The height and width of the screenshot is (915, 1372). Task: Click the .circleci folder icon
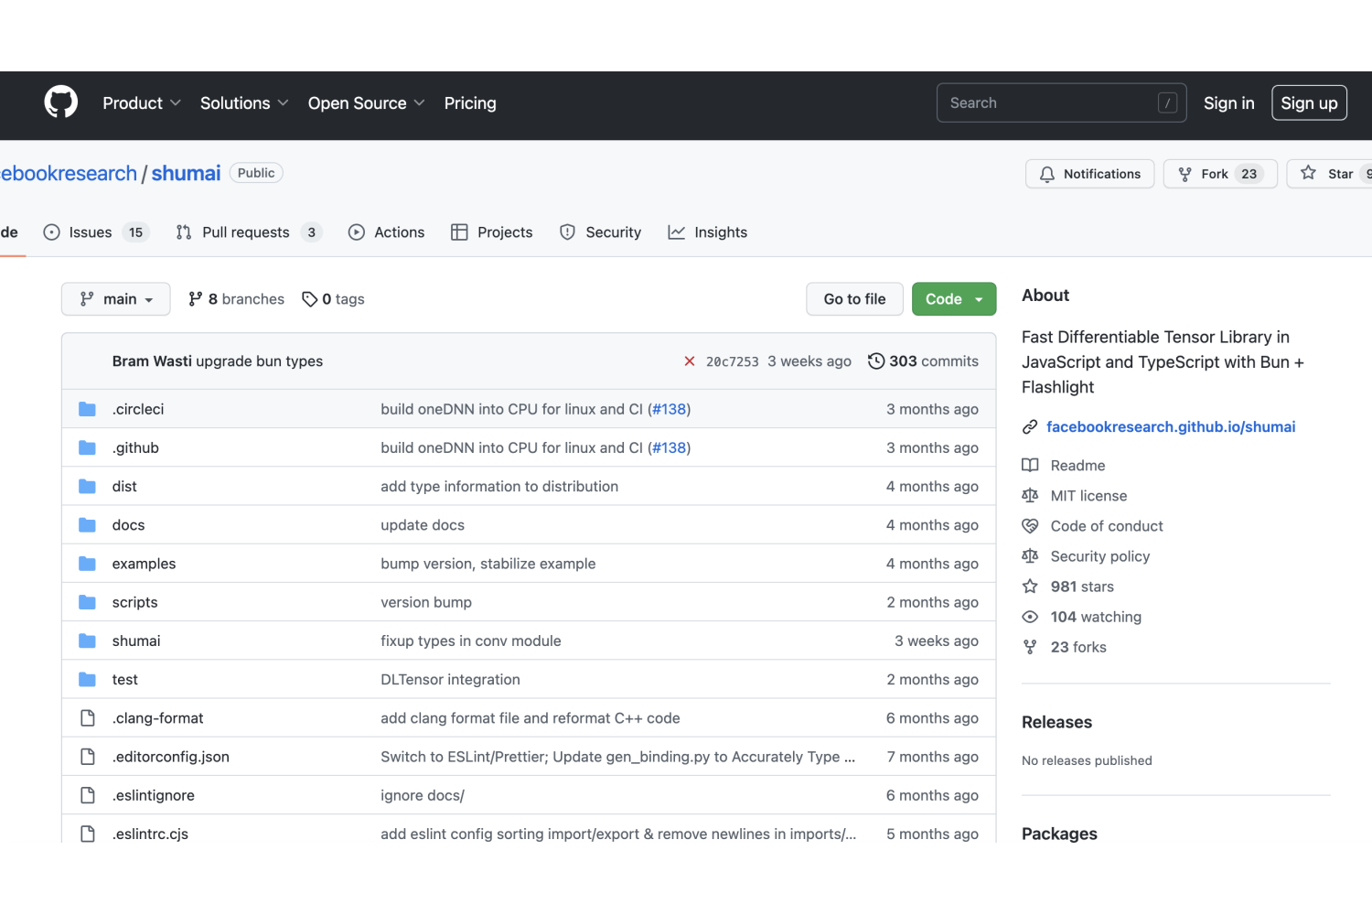[x=87, y=409]
